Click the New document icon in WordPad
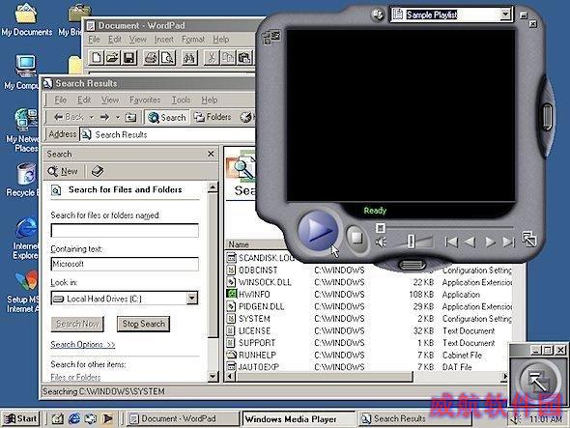This screenshot has height=428, width=570. point(97,57)
